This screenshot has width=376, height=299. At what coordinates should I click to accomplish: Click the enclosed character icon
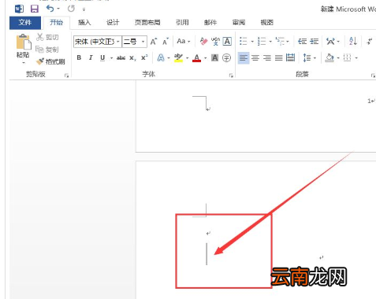(x=226, y=57)
